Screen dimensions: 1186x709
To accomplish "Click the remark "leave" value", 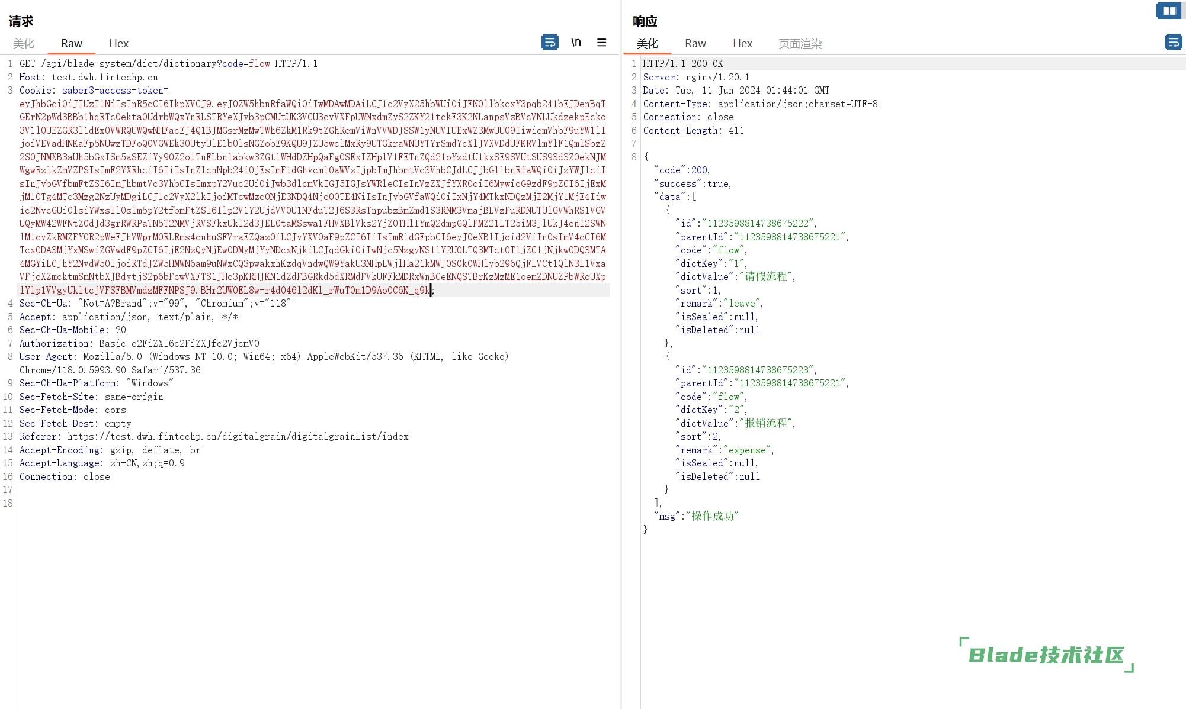I will [742, 304].
